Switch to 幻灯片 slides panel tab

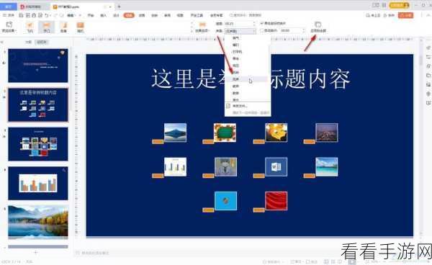pyautogui.click(x=42, y=42)
